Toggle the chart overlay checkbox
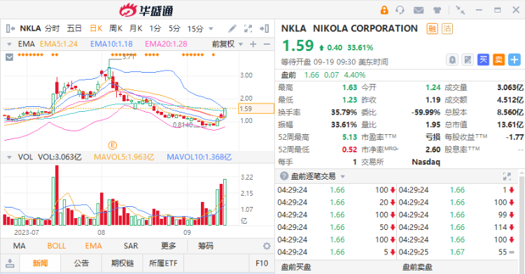 pyautogui.click(x=9, y=57)
